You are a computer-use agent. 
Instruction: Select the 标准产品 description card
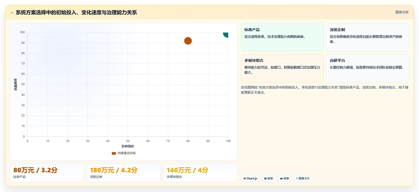pos(282,37)
